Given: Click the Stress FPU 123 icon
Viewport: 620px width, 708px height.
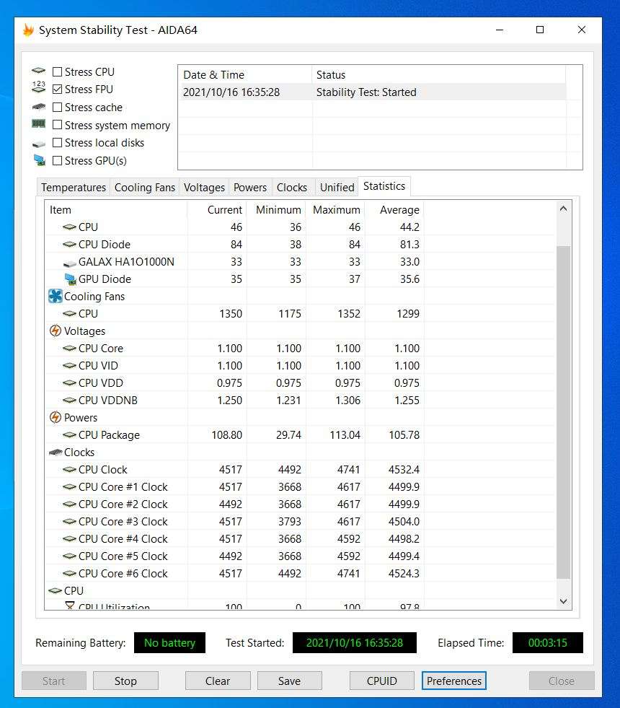Looking at the screenshot, I should click(39, 87).
